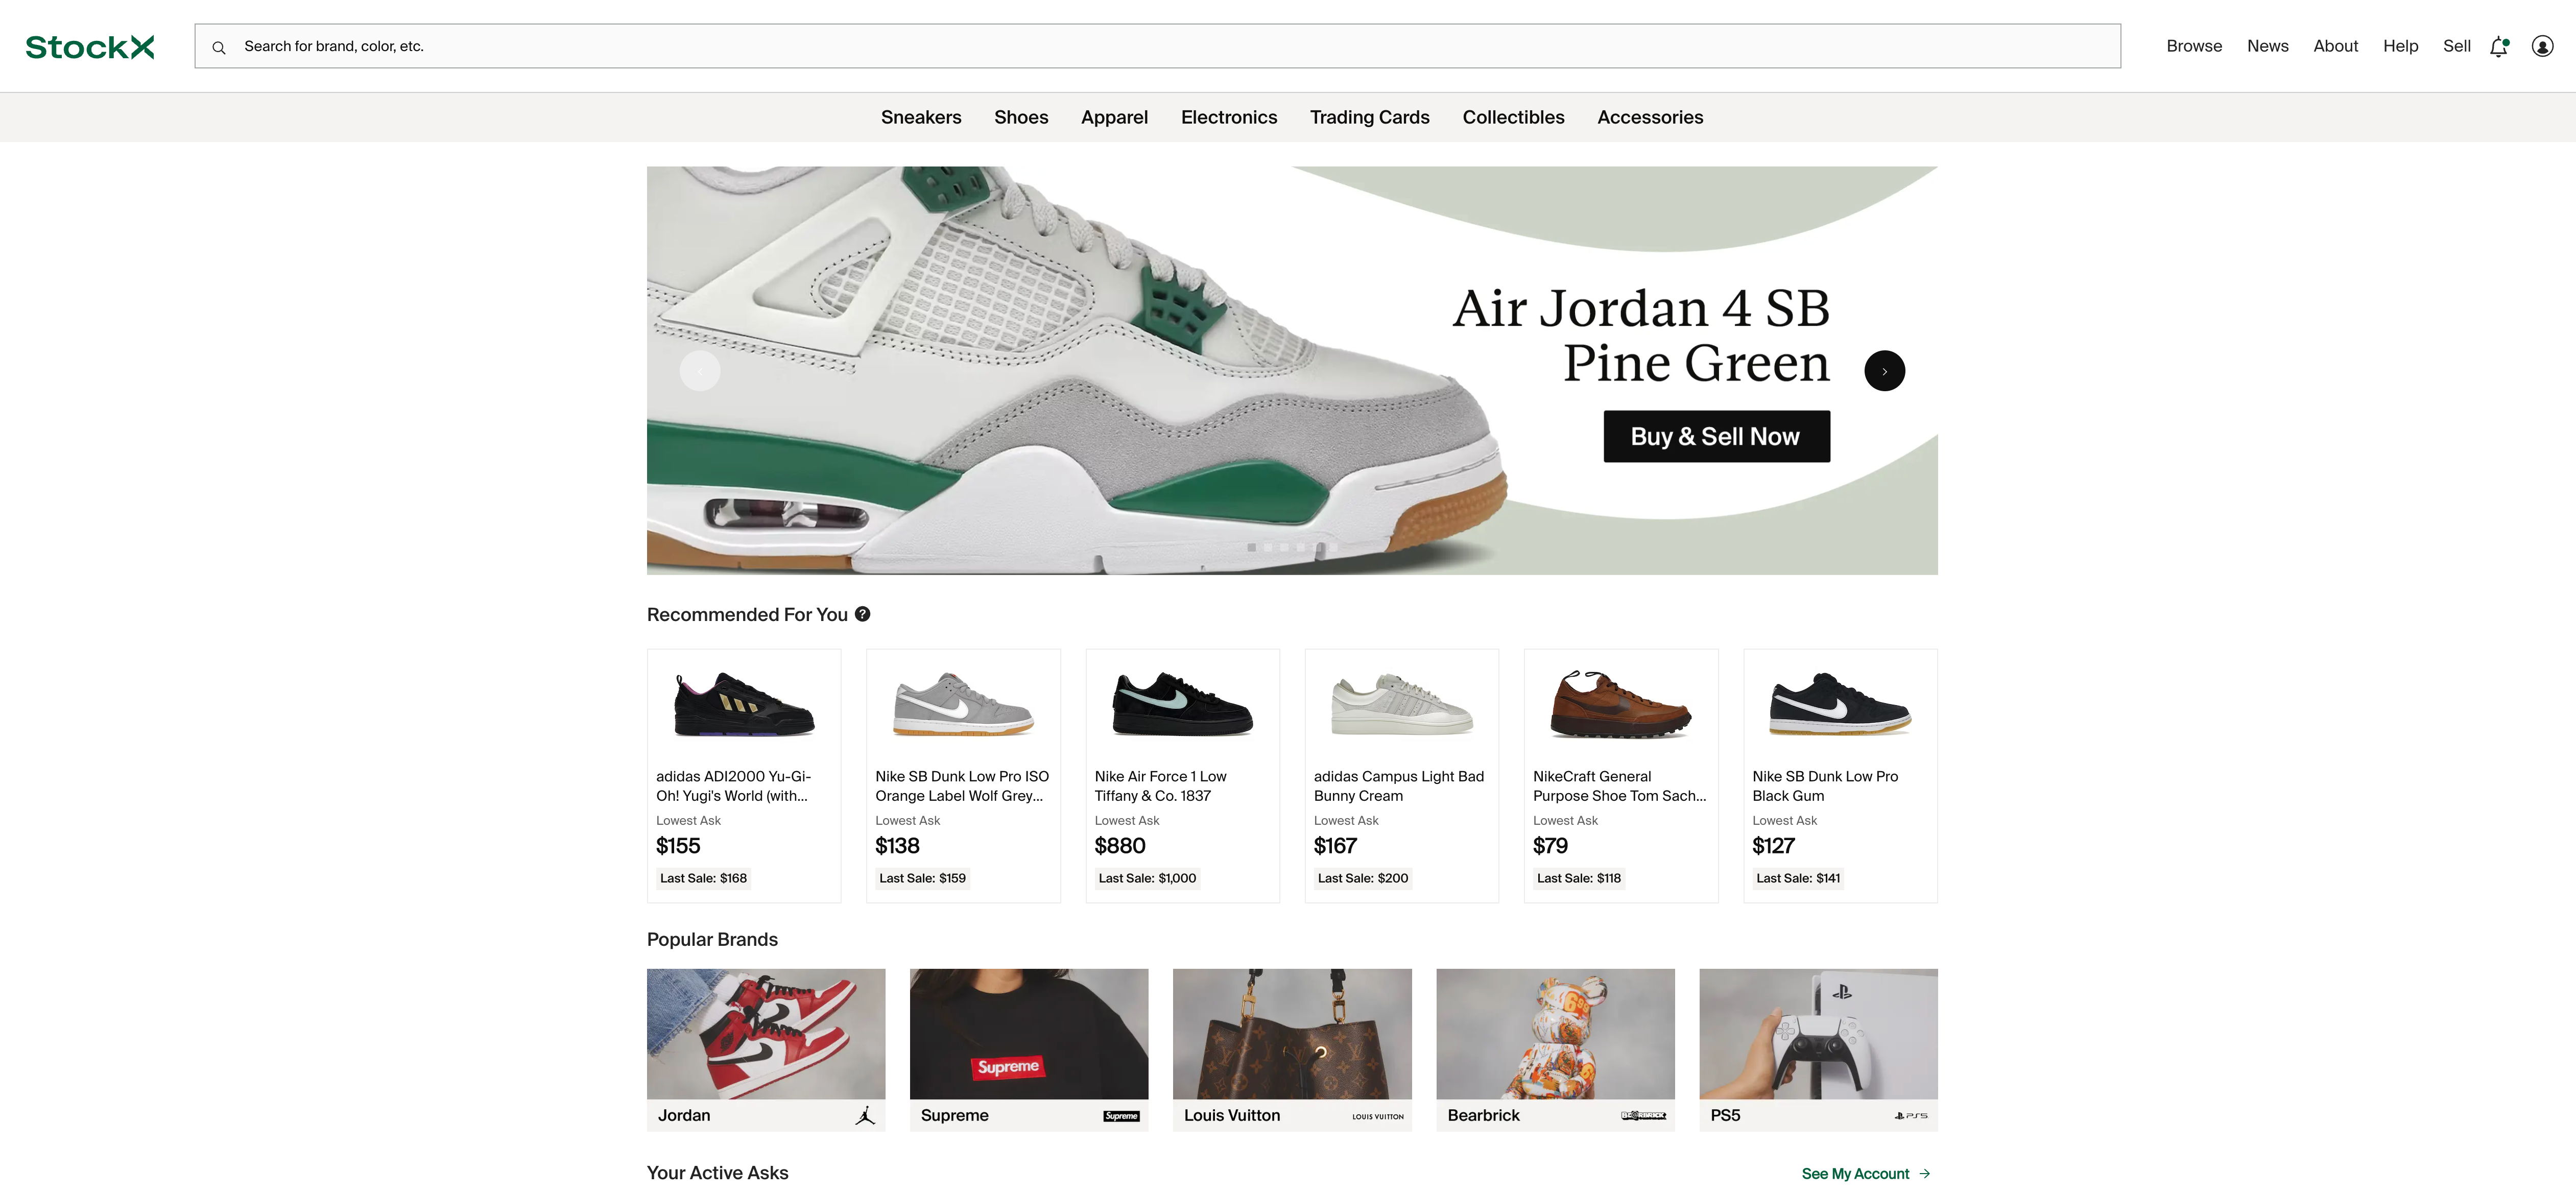Click the $138 lowest ask price

coord(897,846)
